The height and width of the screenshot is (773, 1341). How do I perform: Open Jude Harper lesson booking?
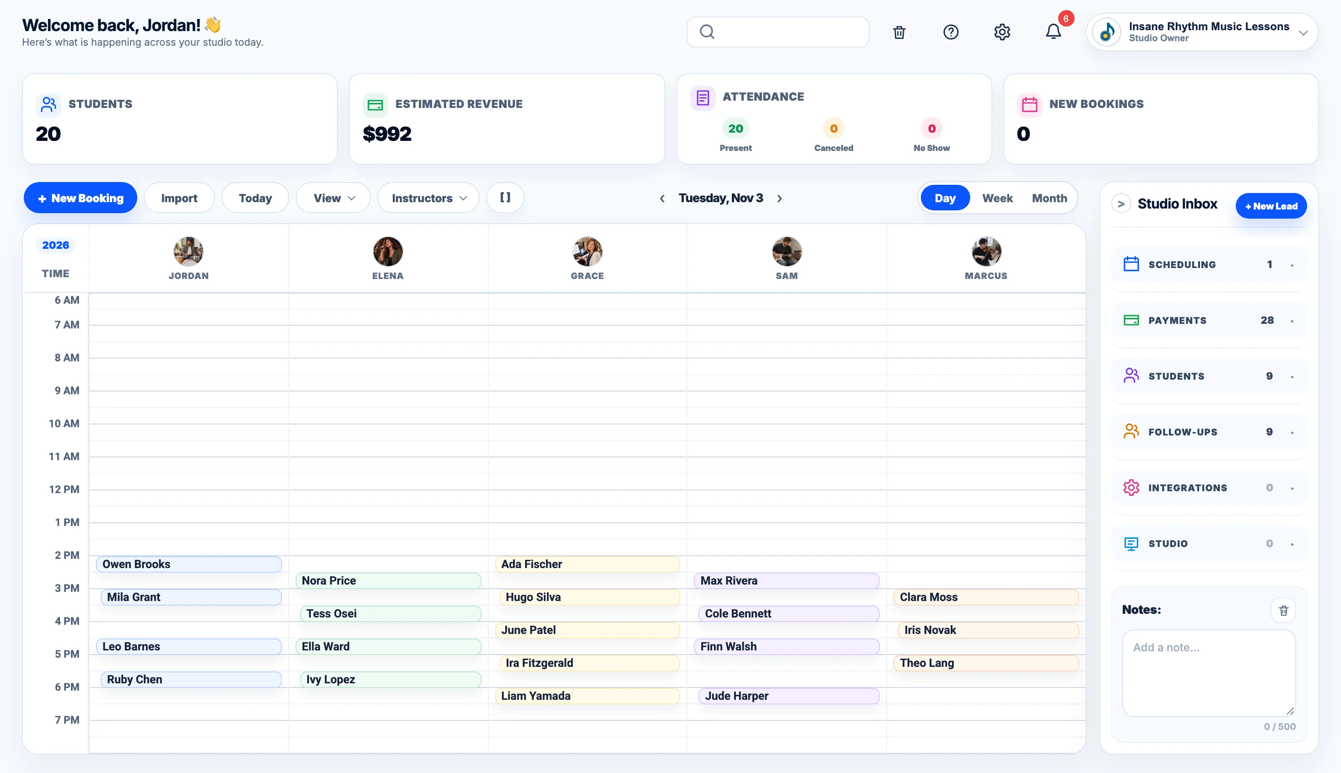(789, 696)
